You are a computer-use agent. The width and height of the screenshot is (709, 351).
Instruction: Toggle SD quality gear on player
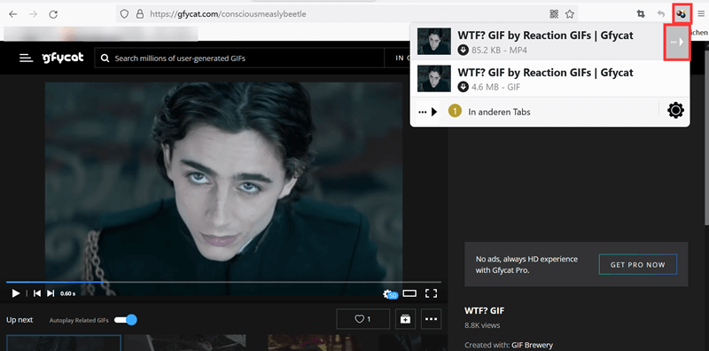coord(390,294)
